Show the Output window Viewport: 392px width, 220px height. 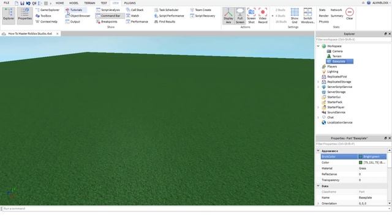pyautogui.click(x=73, y=22)
